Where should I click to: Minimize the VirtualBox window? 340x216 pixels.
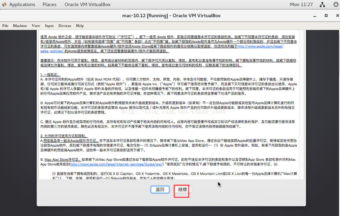tap(315, 16)
